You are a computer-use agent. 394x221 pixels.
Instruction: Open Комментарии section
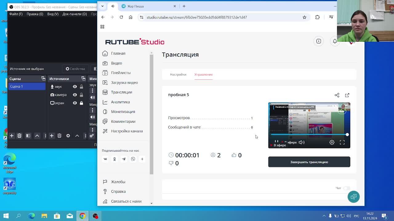point(123,122)
